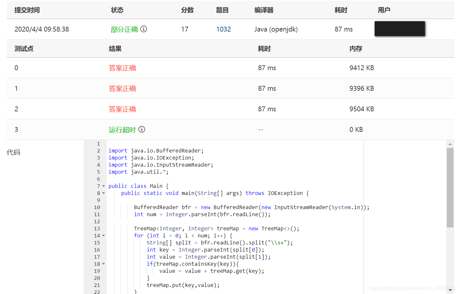Viewport: 460px width, 294px height.
Task: Collapse the if-block fold at line 18
Action: (x=103, y=264)
